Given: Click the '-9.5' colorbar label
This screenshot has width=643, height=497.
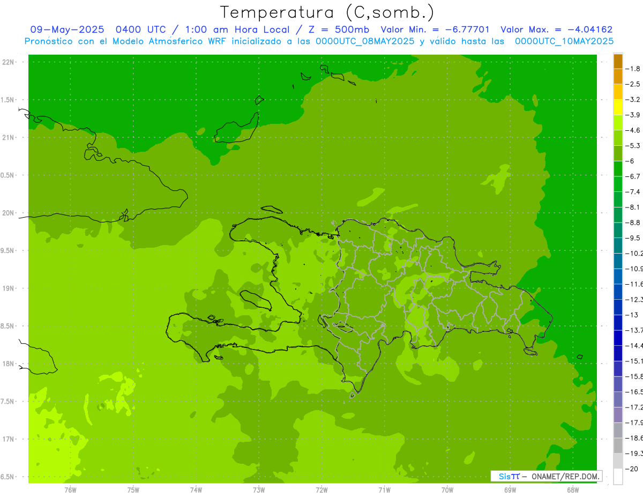Looking at the screenshot, I should 634,238.
